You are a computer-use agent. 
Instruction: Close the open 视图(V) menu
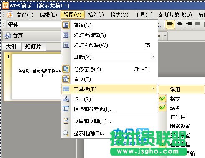pyautogui.click(x=73, y=15)
